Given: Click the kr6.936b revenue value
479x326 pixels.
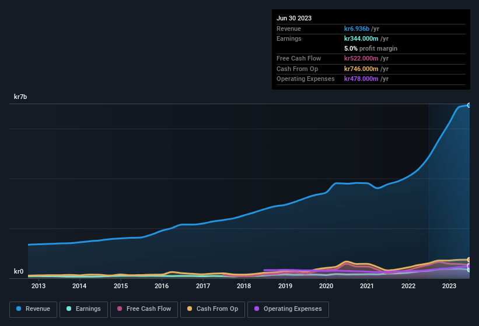Looking at the screenshot, I should click(x=356, y=29).
